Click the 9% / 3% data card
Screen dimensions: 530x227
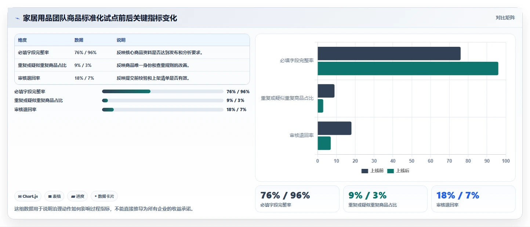[385, 199]
